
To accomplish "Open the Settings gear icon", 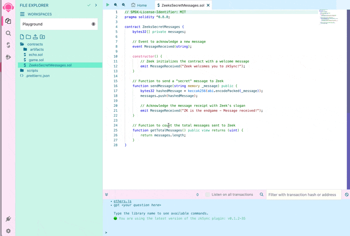I will 8,231.
